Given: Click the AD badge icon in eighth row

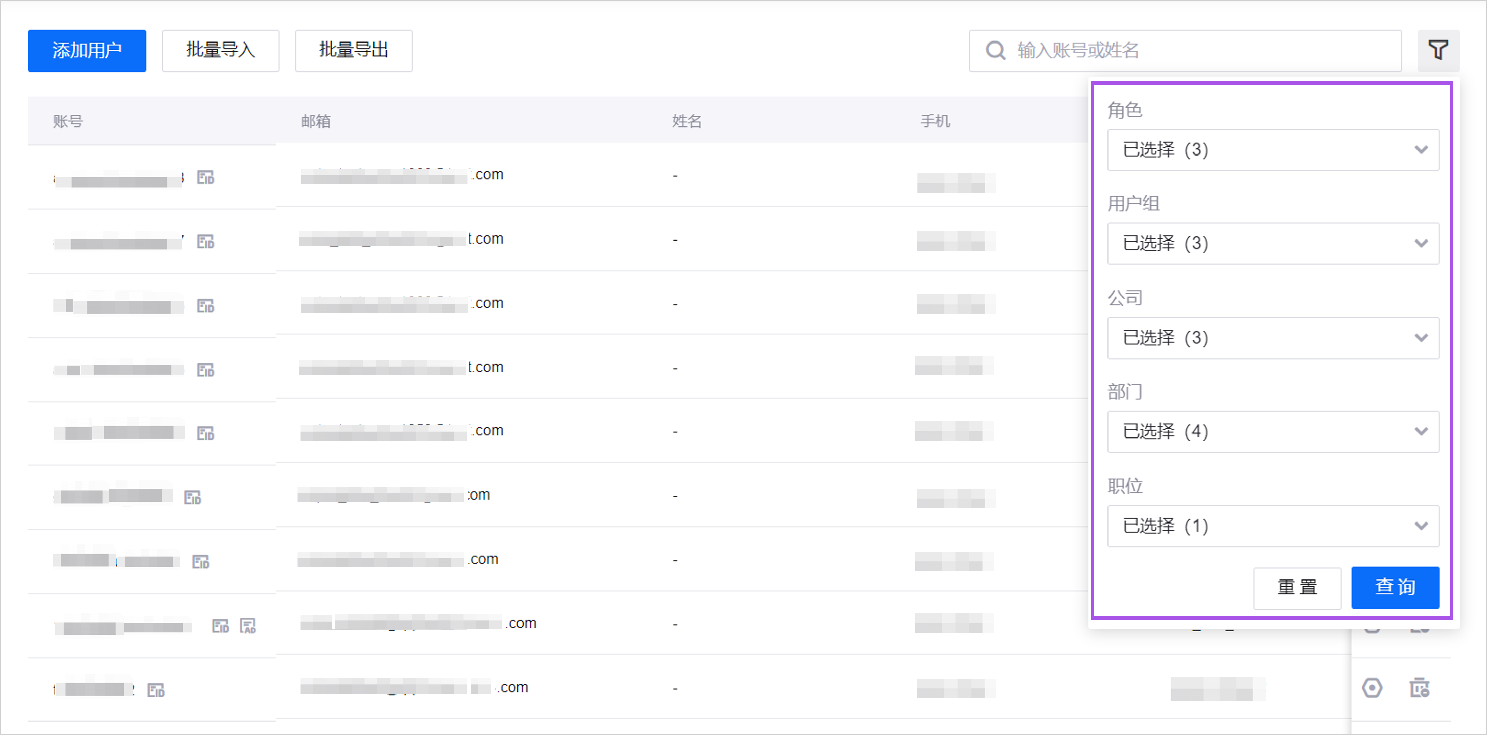Looking at the screenshot, I should point(248,626).
